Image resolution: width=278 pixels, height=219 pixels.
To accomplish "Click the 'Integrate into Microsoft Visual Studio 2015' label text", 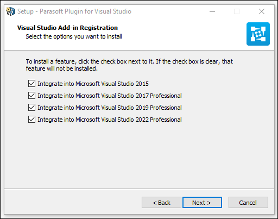I will coord(93,84).
